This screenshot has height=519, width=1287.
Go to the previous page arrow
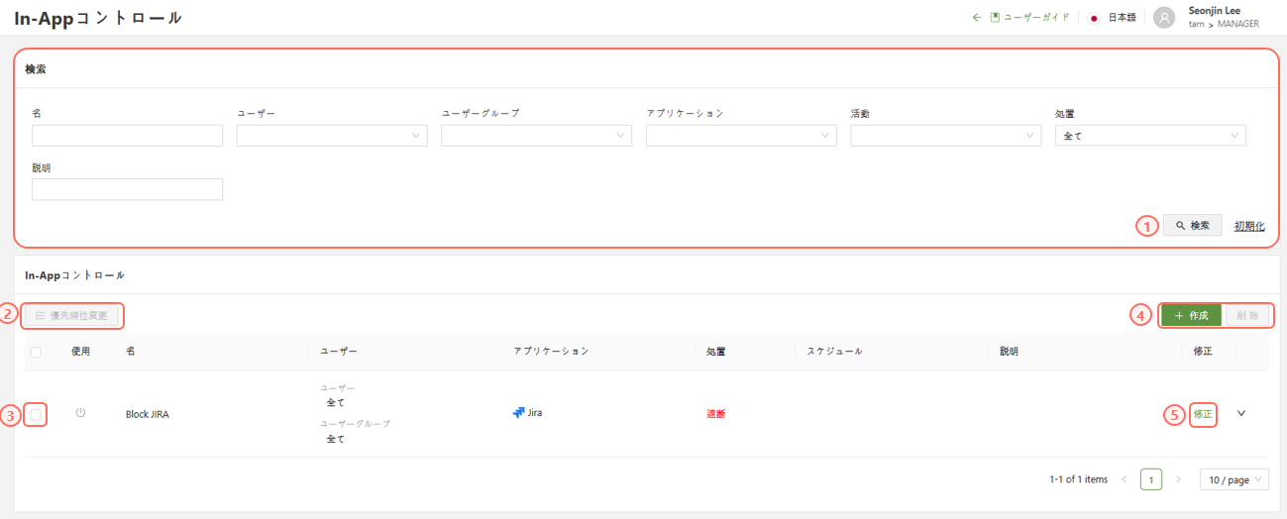pos(1125,479)
